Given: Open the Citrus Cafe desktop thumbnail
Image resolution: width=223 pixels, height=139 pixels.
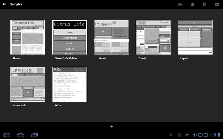Looking at the screenshot, I should pyautogui.click(x=28, y=84).
